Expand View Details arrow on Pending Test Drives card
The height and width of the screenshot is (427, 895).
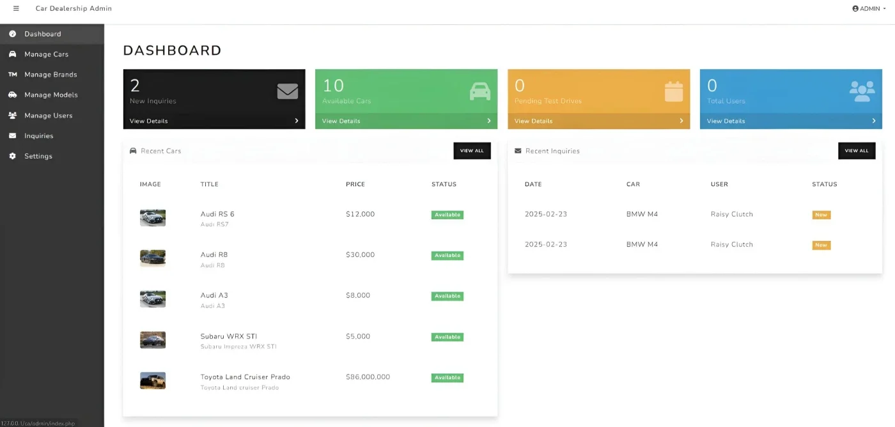click(681, 121)
